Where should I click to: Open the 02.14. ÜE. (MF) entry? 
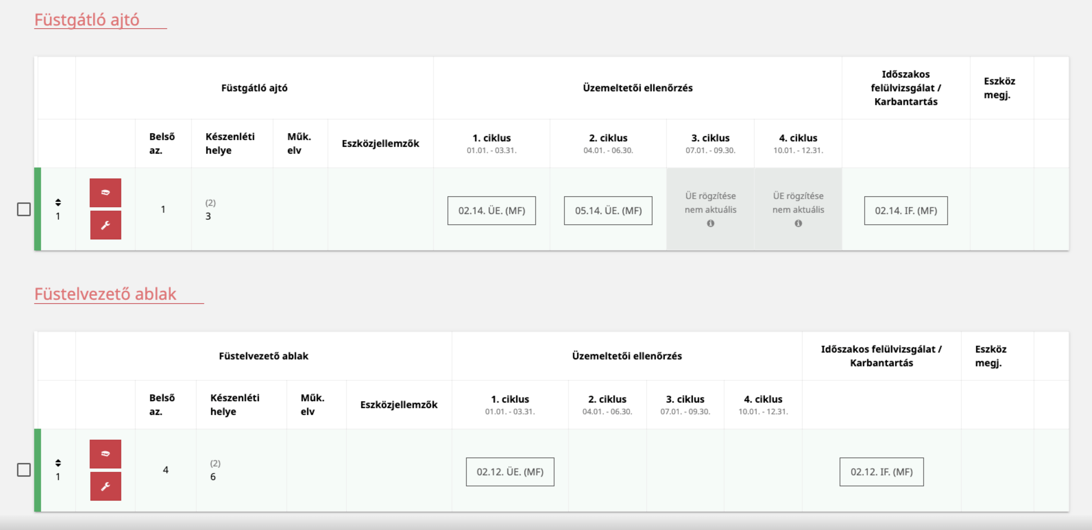pos(492,211)
